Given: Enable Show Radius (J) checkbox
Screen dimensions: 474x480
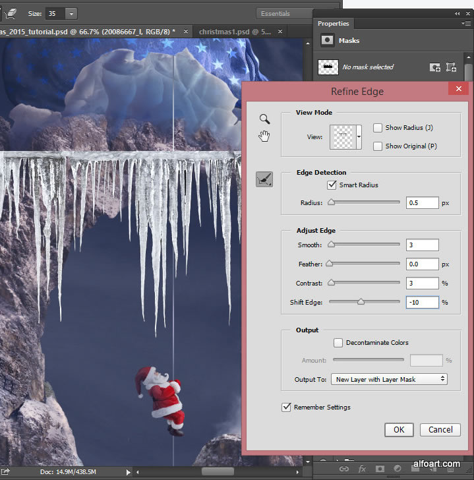Looking at the screenshot, I should coord(378,128).
